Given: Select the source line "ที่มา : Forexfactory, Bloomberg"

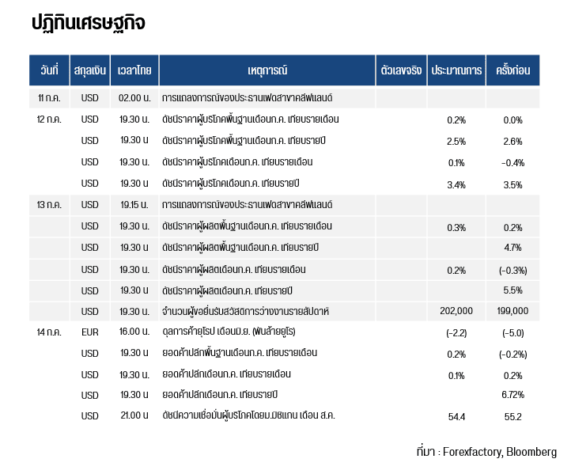Looking at the screenshot, I should click(x=487, y=452).
